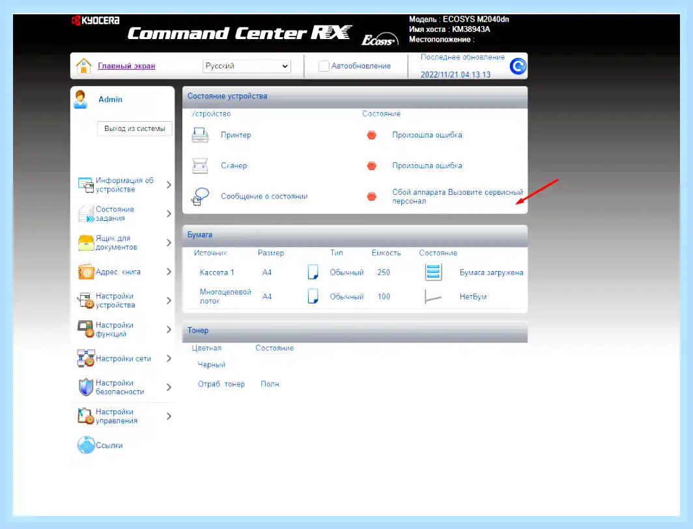Expand Информация об устройстве chevron

click(169, 185)
